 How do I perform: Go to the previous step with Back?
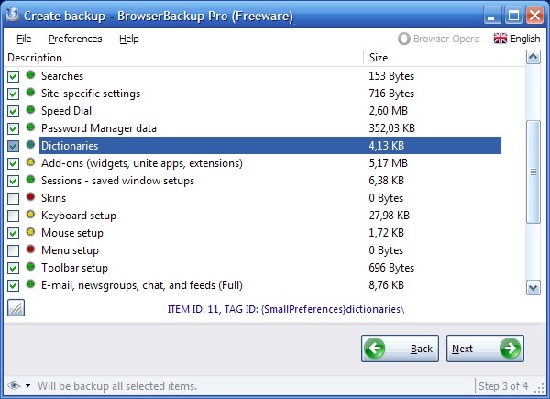point(400,349)
